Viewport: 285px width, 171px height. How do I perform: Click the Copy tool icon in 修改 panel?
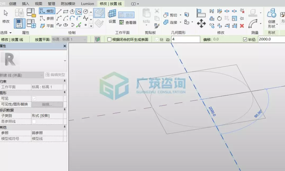(x=212, y=26)
